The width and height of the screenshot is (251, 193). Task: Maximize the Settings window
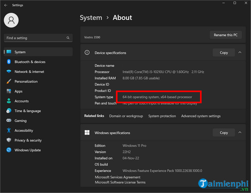click(x=235, y=3)
